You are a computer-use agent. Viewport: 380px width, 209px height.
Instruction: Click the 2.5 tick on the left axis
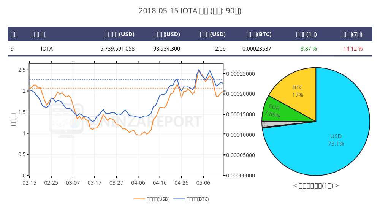(22, 70)
